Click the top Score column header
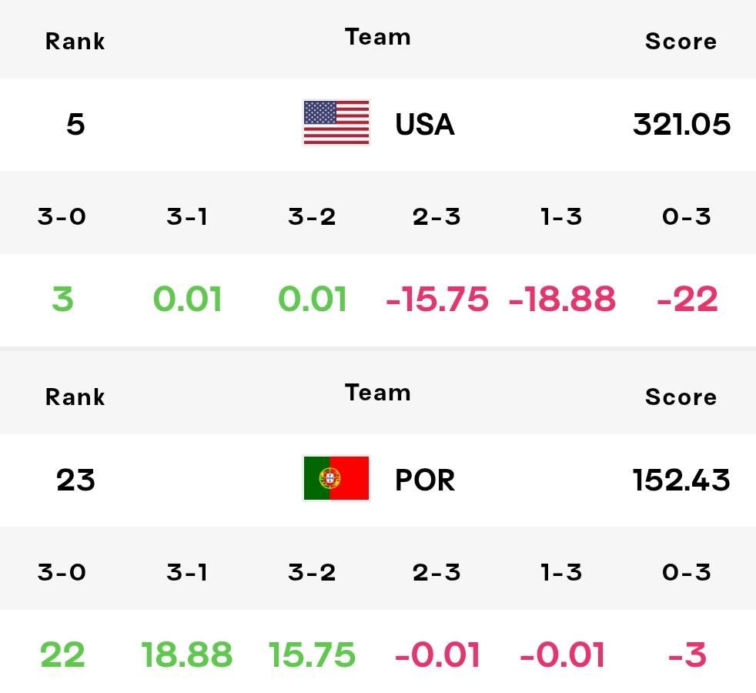 (x=681, y=41)
